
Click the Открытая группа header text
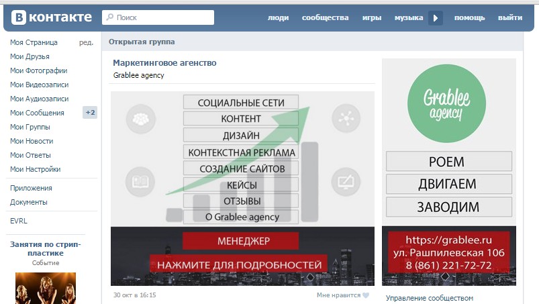point(142,42)
